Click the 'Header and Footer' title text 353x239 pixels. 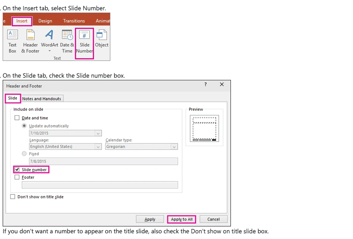24,86
